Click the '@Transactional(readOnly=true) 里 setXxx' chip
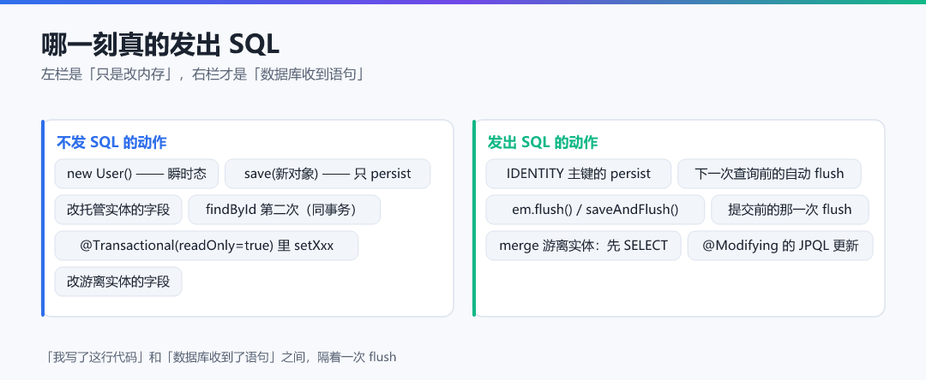 pyautogui.click(x=207, y=246)
